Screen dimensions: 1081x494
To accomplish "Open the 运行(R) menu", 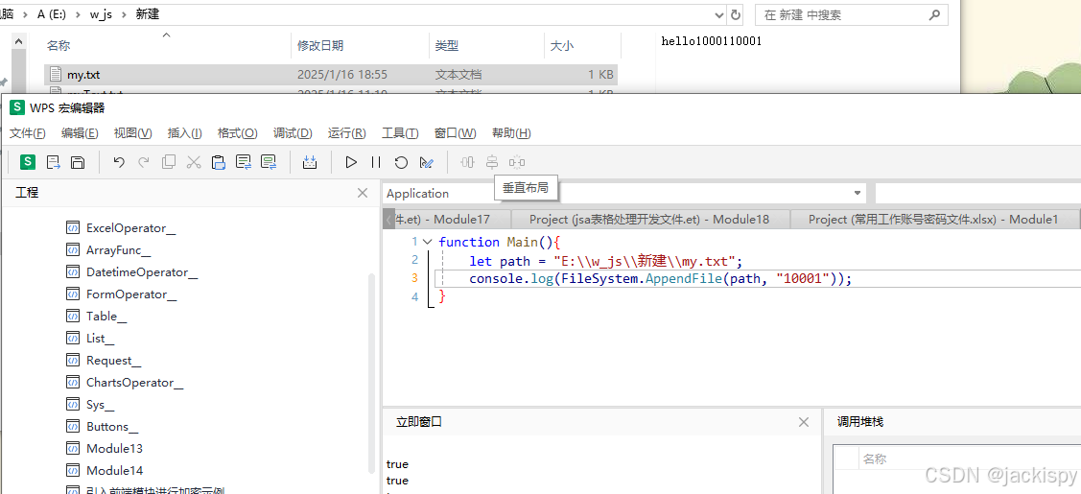I will (347, 133).
